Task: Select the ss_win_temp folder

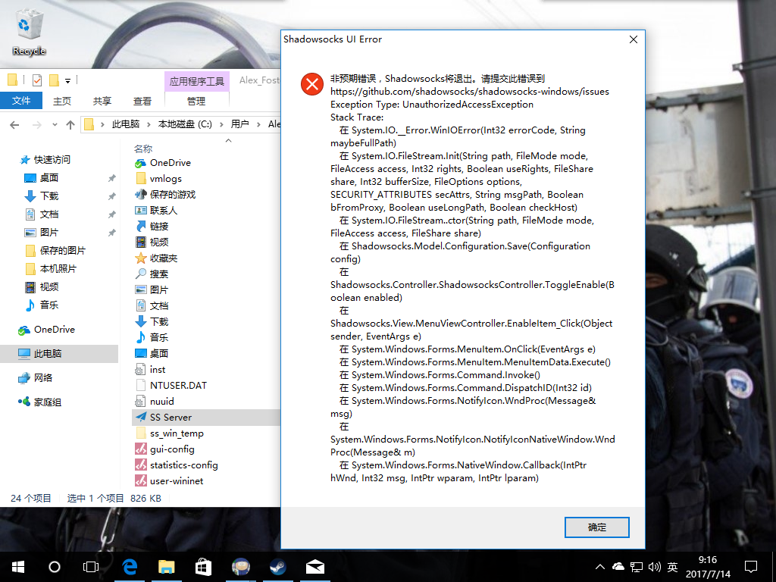Action: click(x=177, y=433)
